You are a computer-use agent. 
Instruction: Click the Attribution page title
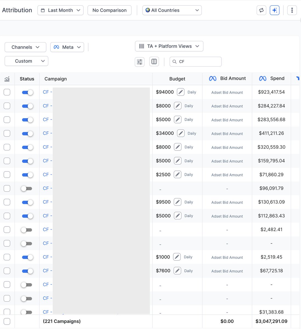(17, 10)
